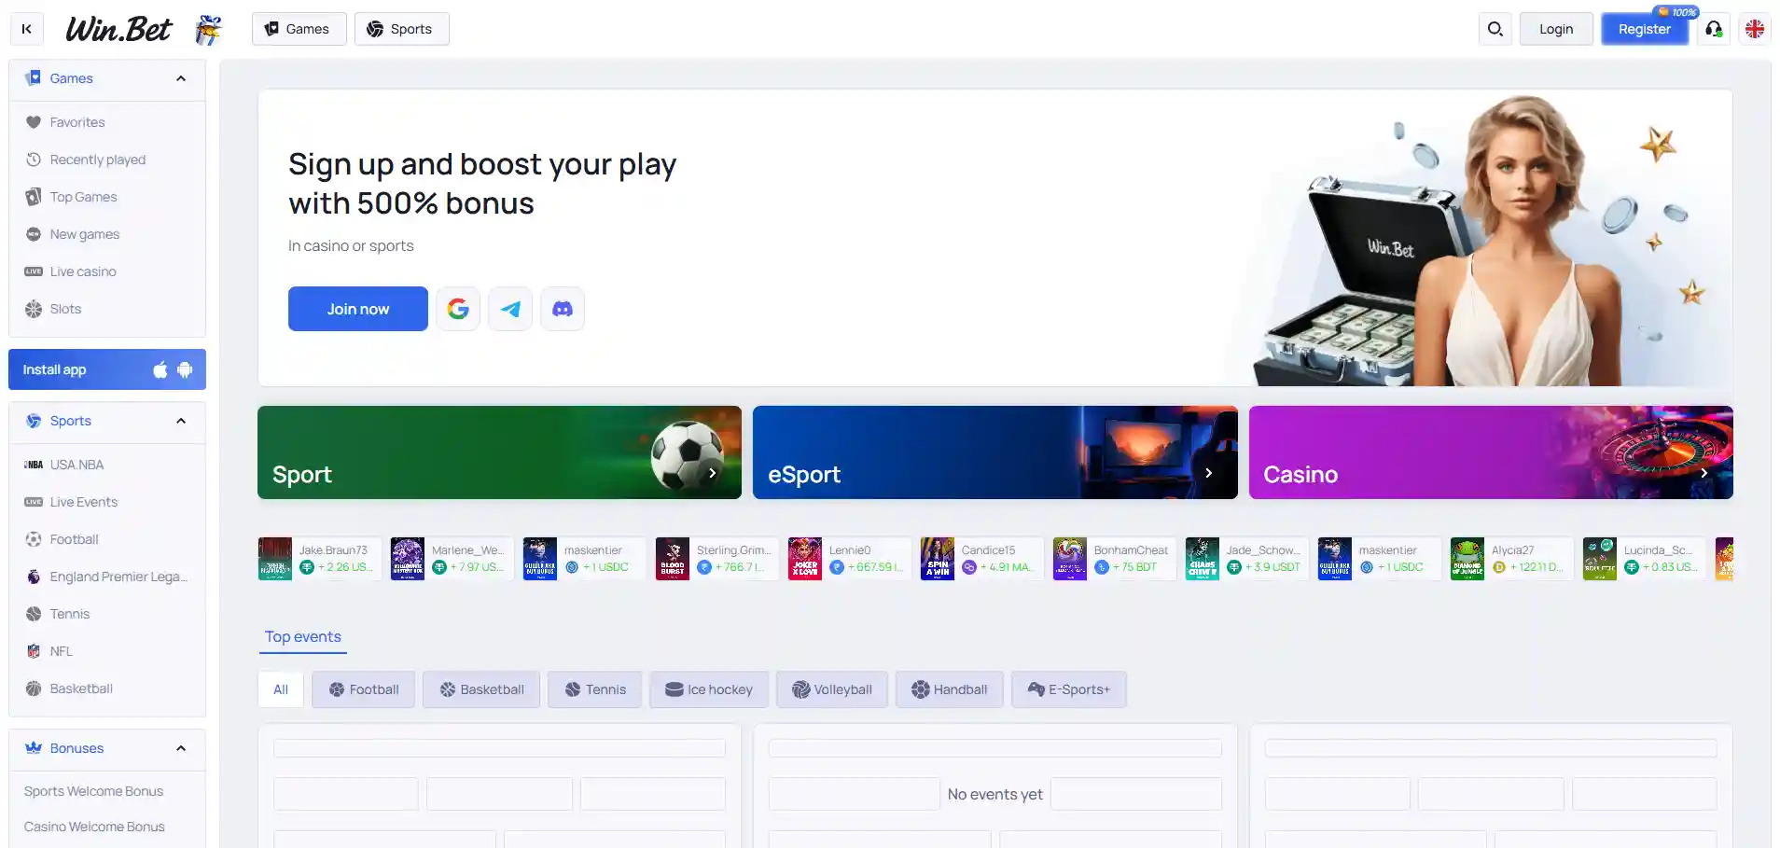Open the Sport banner card
Image resolution: width=1780 pixels, height=848 pixels.
coord(499,452)
